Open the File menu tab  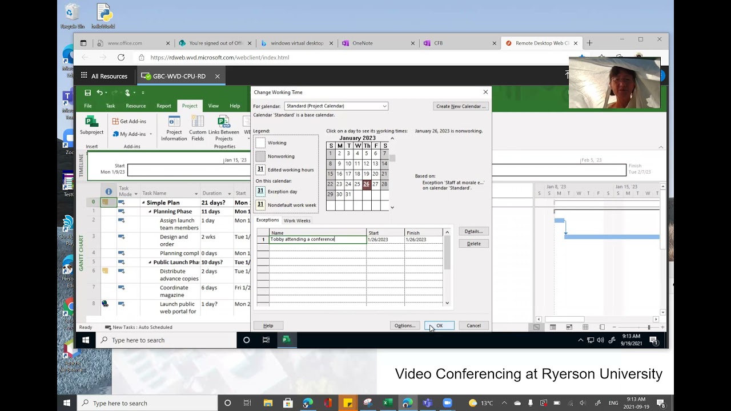88,106
